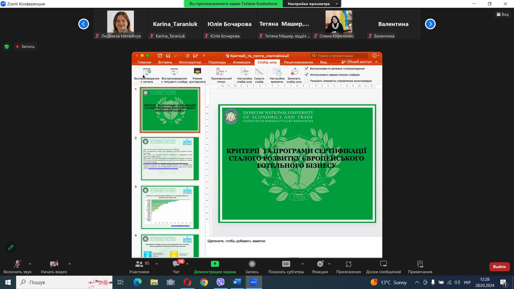Unmute with the microphone toggle
514x289 pixels.
[x=17, y=264]
